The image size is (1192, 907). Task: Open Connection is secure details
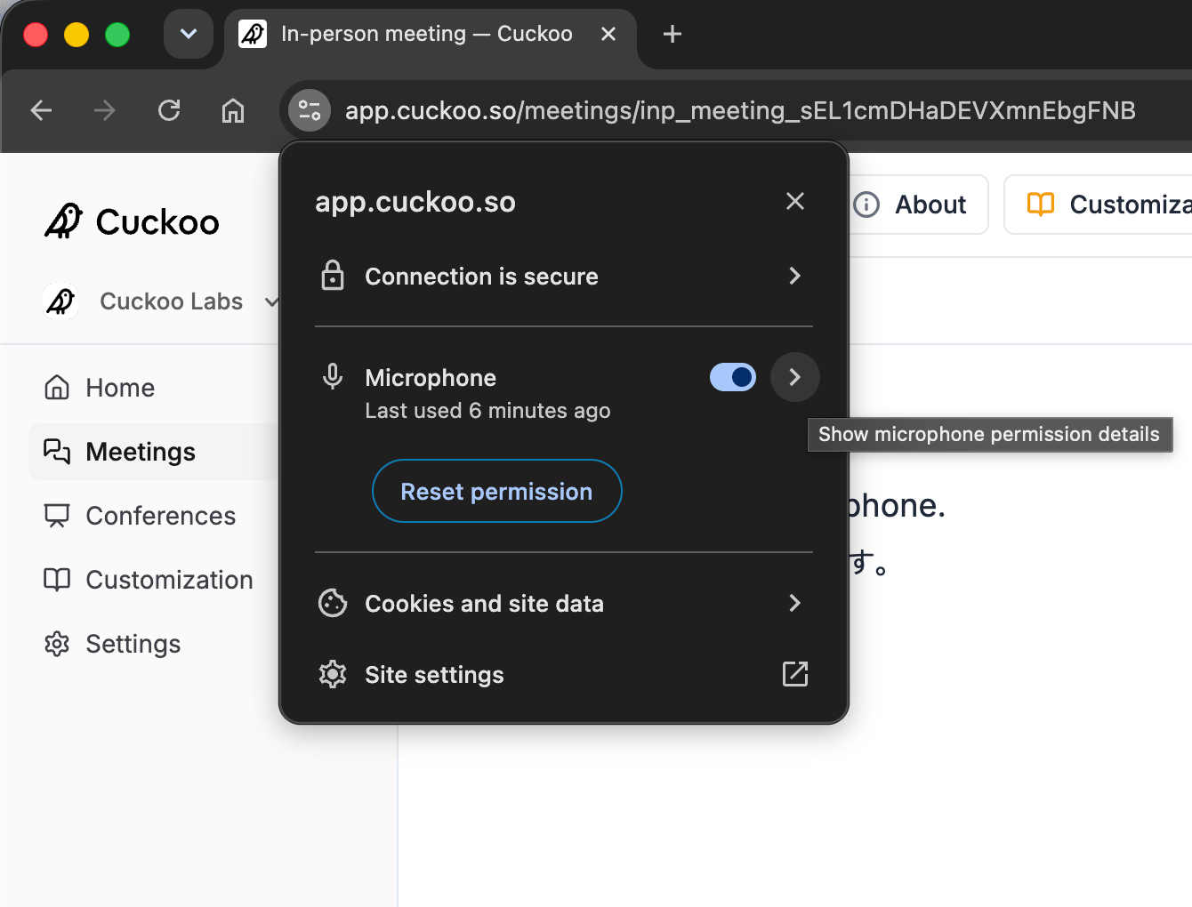(x=564, y=277)
